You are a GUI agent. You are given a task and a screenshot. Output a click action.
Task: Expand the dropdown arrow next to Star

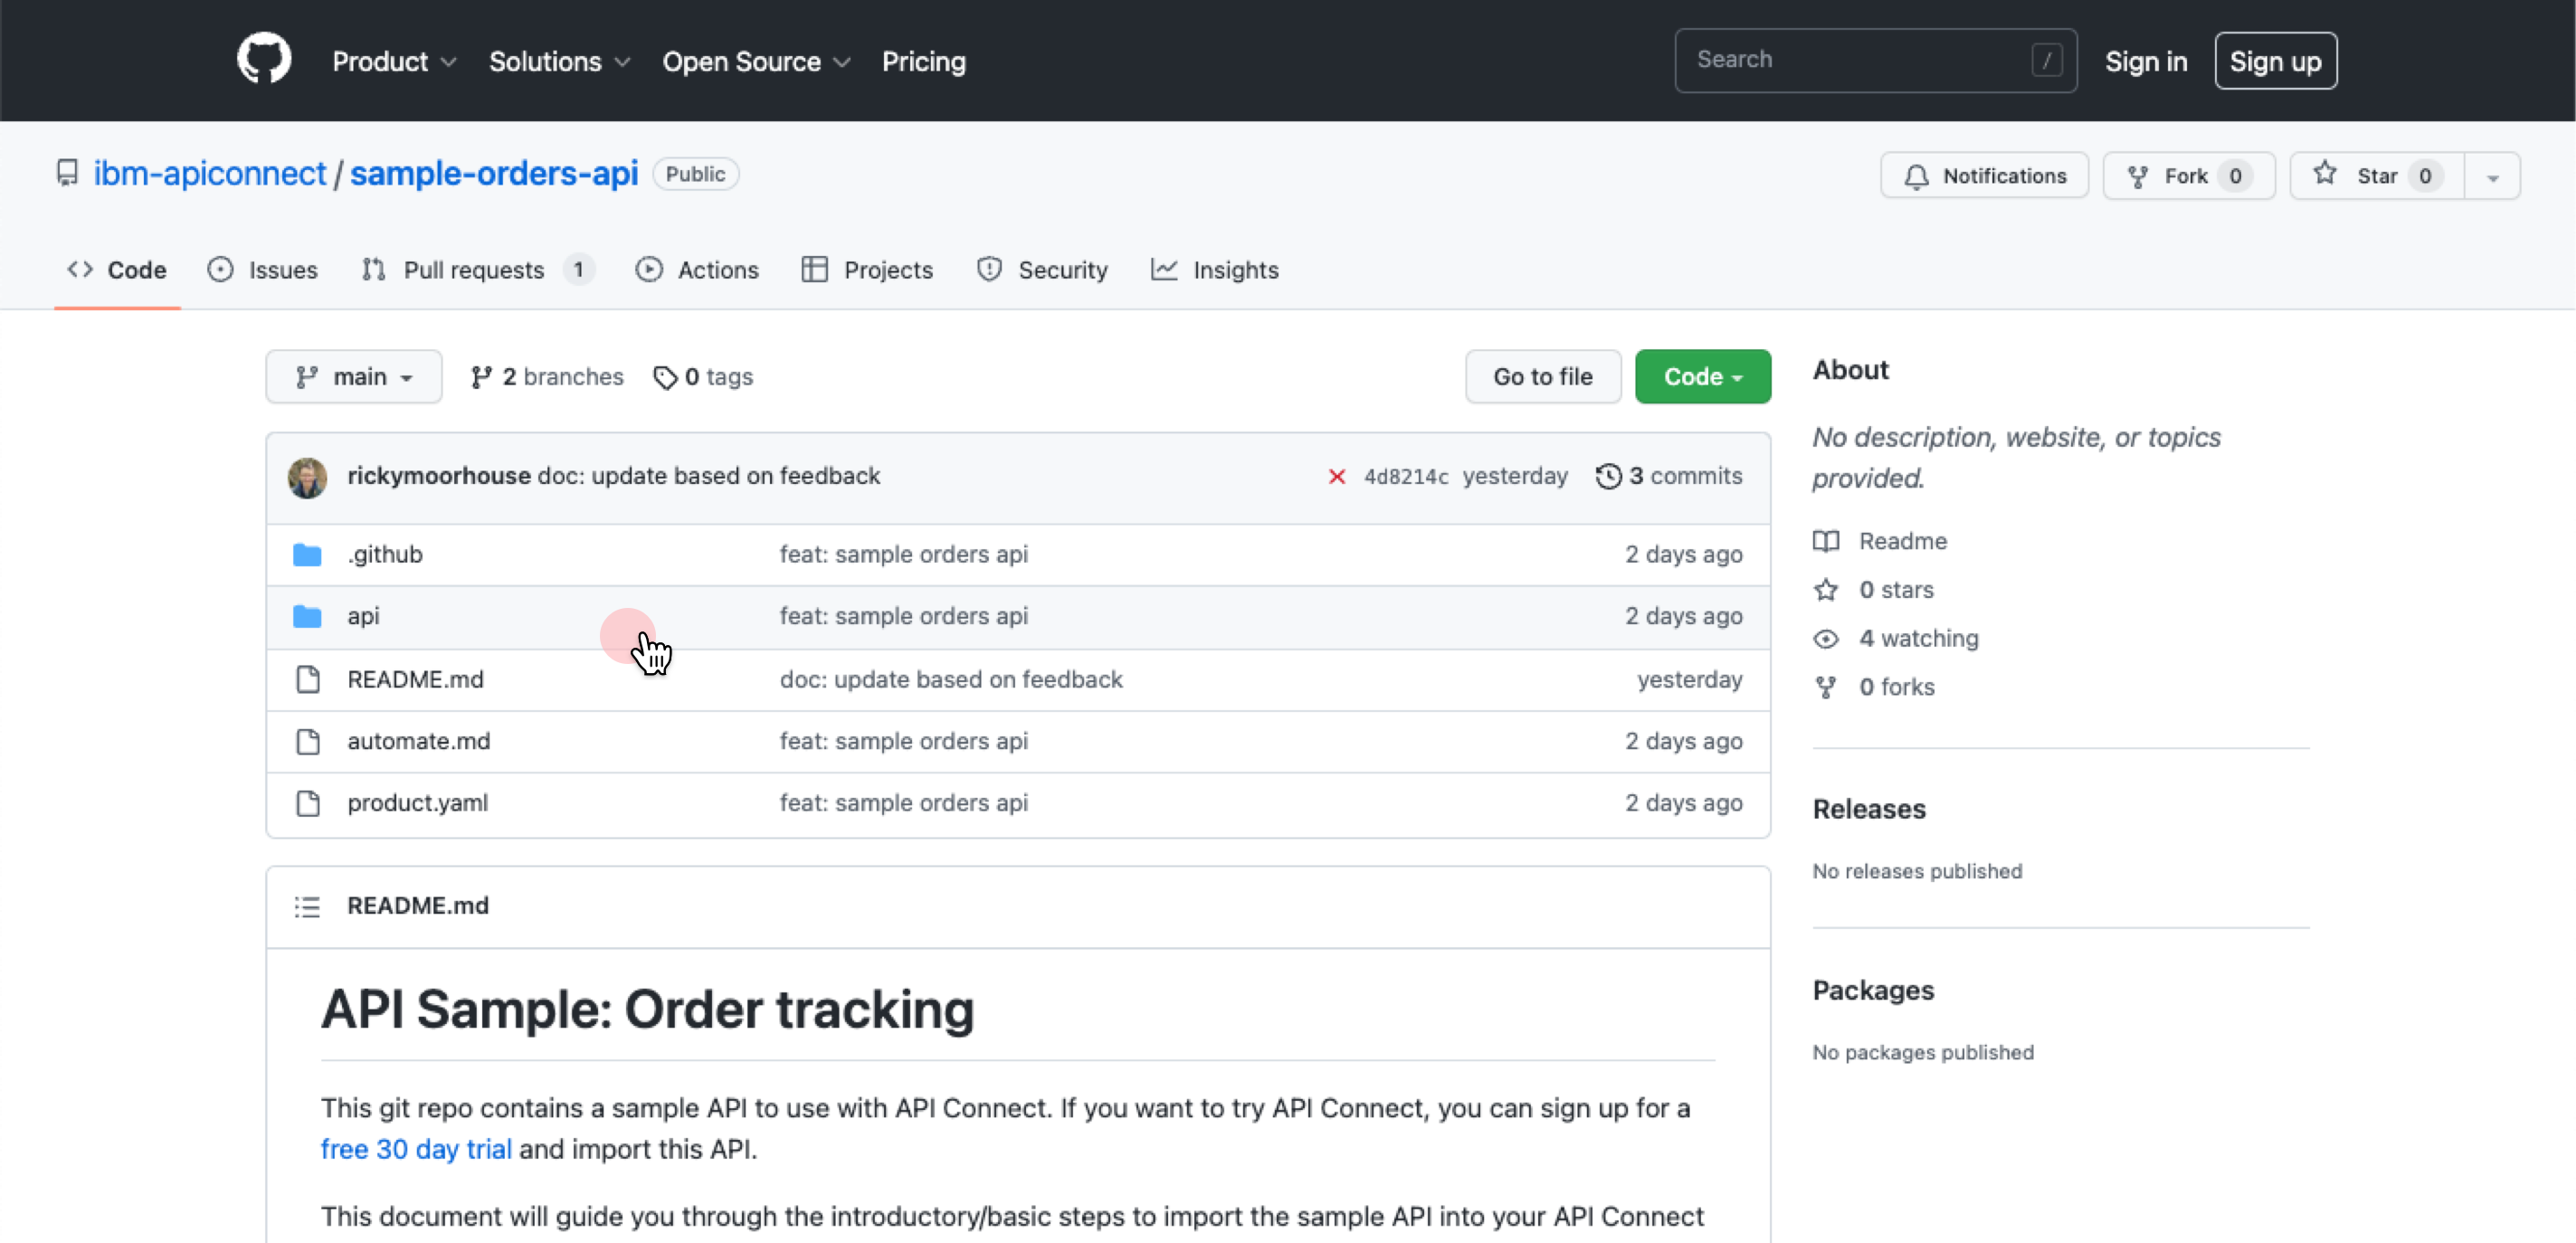click(x=2492, y=177)
